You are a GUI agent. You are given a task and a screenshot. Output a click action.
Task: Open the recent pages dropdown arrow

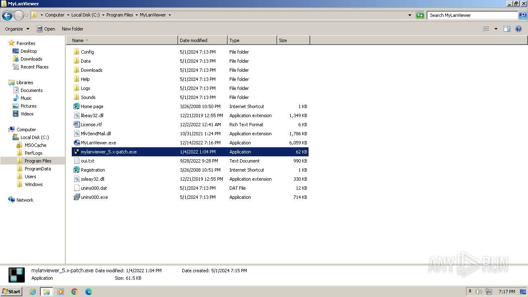(x=27, y=15)
